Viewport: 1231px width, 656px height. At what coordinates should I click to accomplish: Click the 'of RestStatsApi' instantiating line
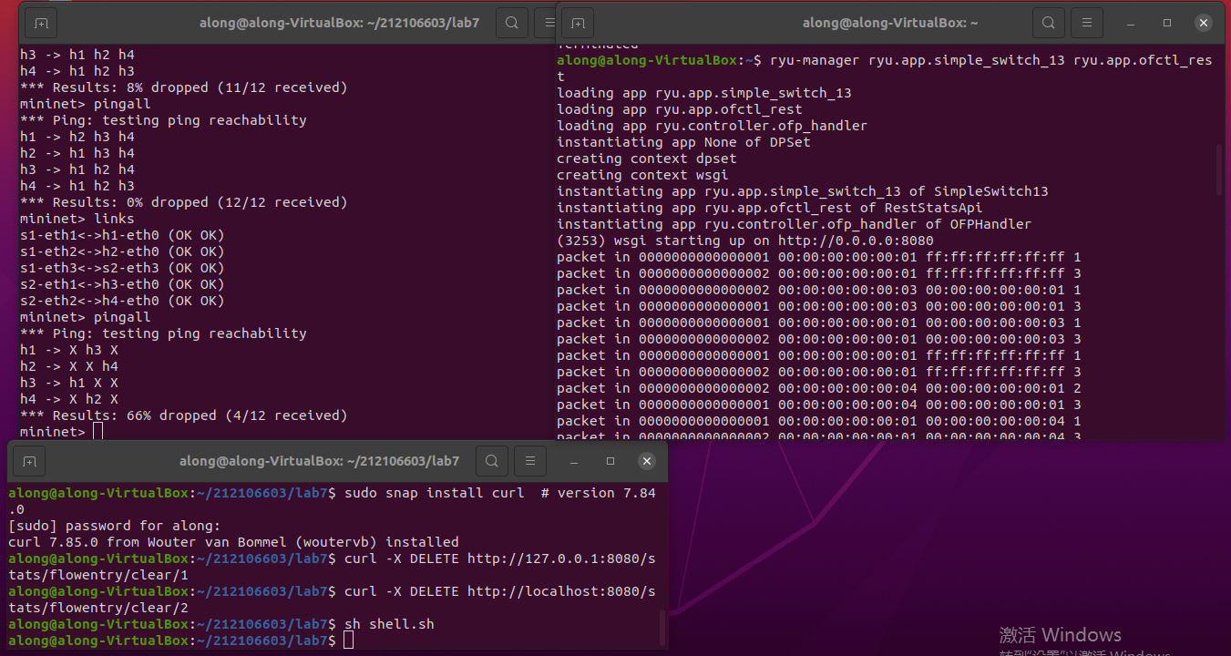[x=770, y=208]
